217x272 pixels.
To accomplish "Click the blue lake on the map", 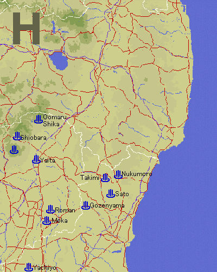I will 59,61.
